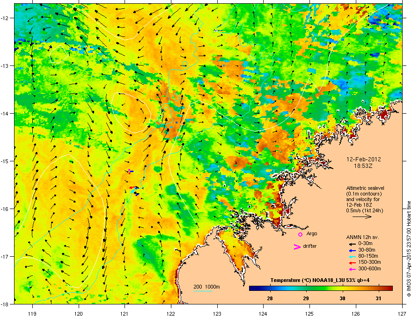Click the '300-600m' depth label
The height and width of the screenshot is (318, 412).
coord(370,268)
